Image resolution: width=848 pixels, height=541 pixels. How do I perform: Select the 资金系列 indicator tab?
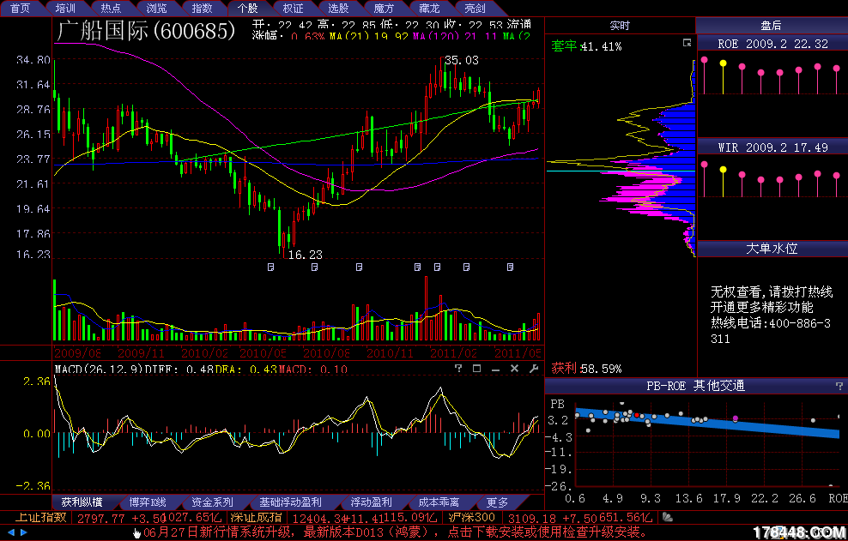(212, 502)
